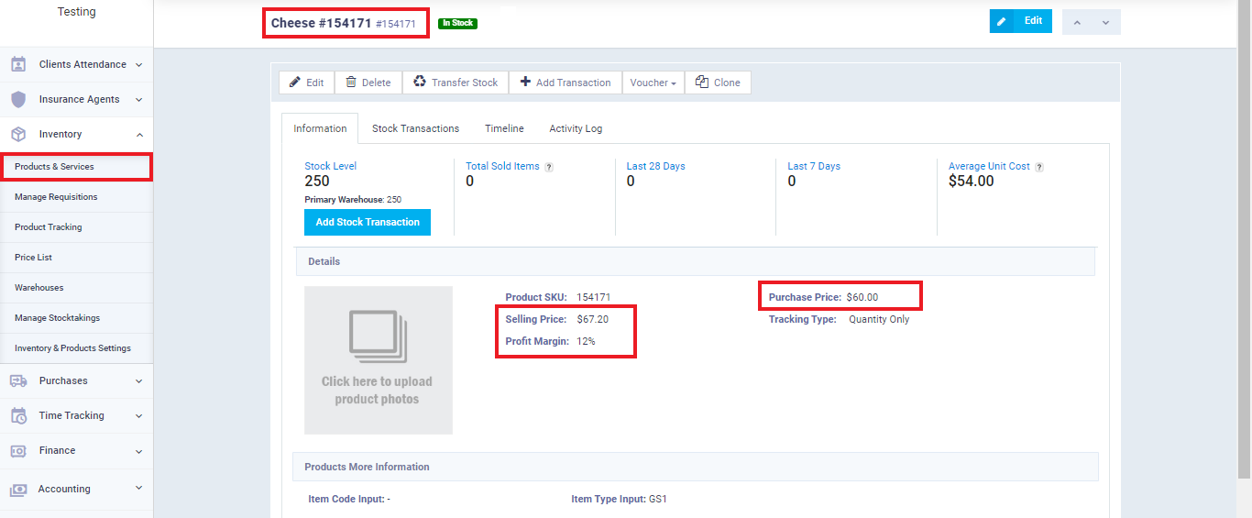Click the Finance safe icon
The height and width of the screenshot is (518, 1252).
click(18, 451)
